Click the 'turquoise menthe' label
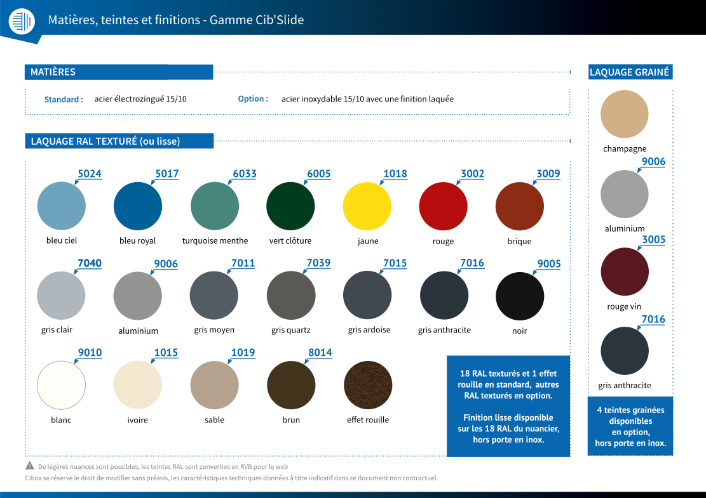Viewport: 706px width, 498px height. pyautogui.click(x=215, y=240)
